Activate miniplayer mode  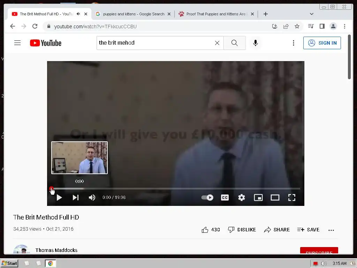coord(258,198)
